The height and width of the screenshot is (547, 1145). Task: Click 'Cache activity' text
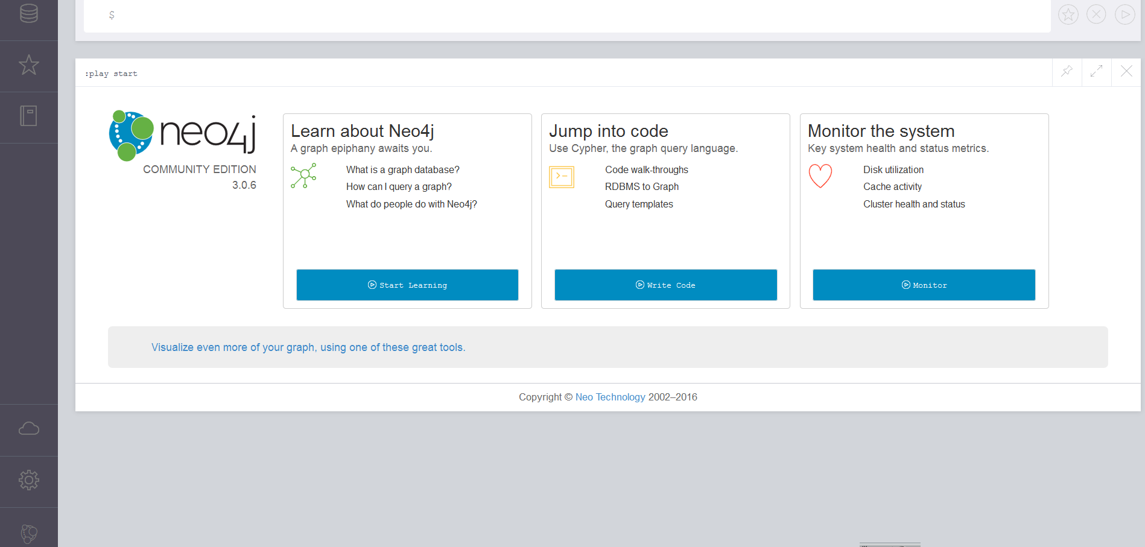pos(892,187)
